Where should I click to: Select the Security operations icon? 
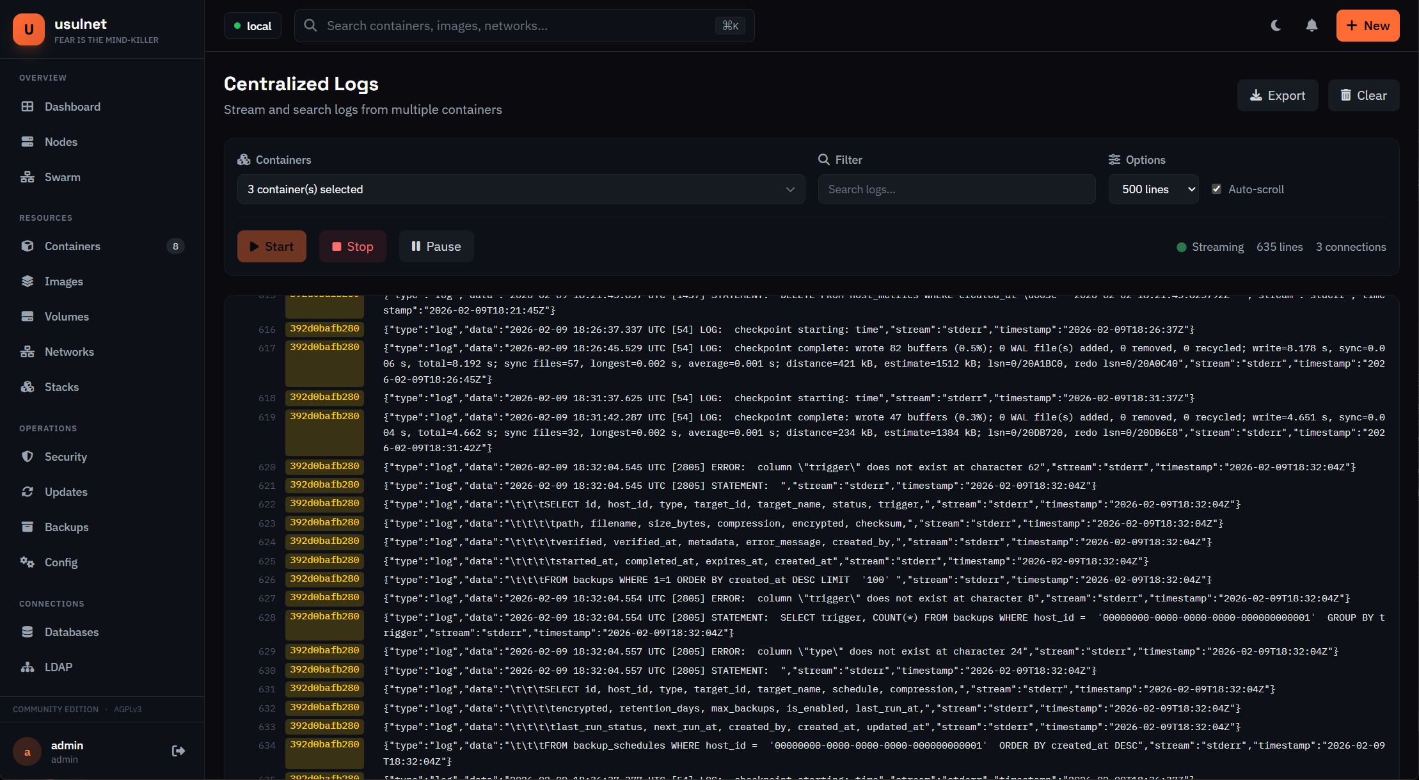click(28, 456)
